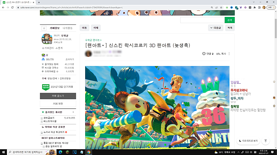277x155 pixels.
Task: Open the Windows Start menu
Action: pos(3,152)
